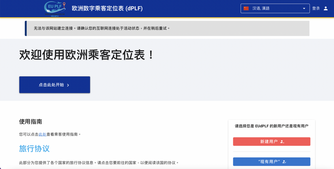Click the 欢迎使用欧洲乘客定位表 welcome heading
Screen dimensions: 334x169
(87, 55)
